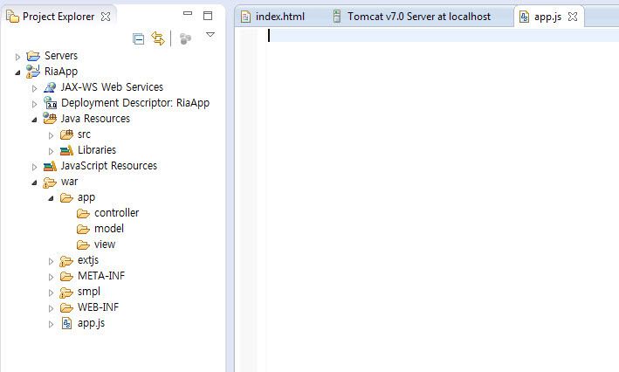Click the Java Resources icon
The width and height of the screenshot is (619, 372).
point(50,118)
